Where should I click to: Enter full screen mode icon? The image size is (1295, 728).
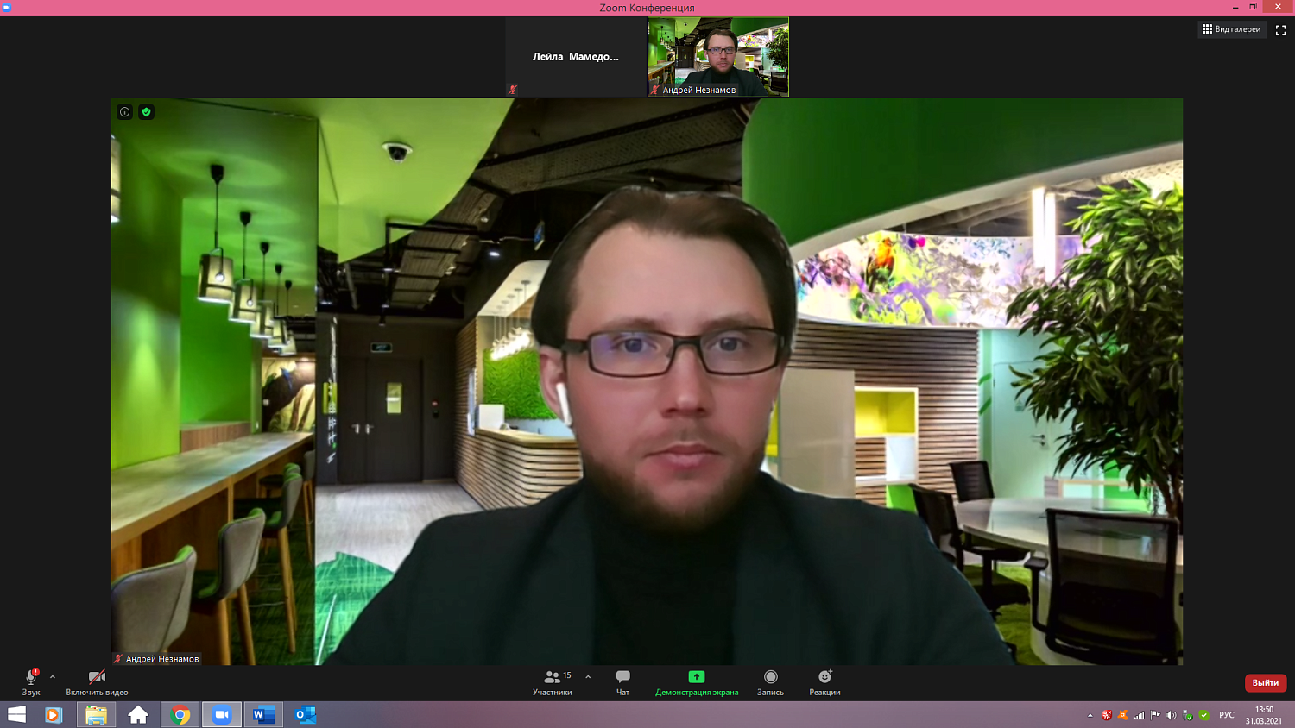coord(1281,30)
